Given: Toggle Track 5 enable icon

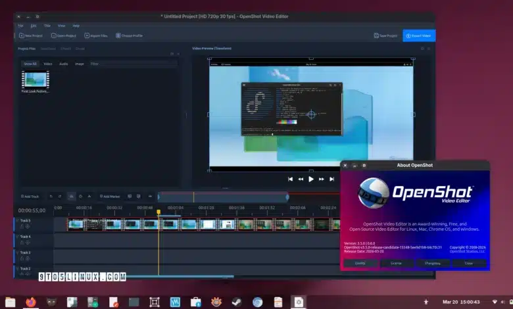Looking at the screenshot, I should [x=28, y=226].
